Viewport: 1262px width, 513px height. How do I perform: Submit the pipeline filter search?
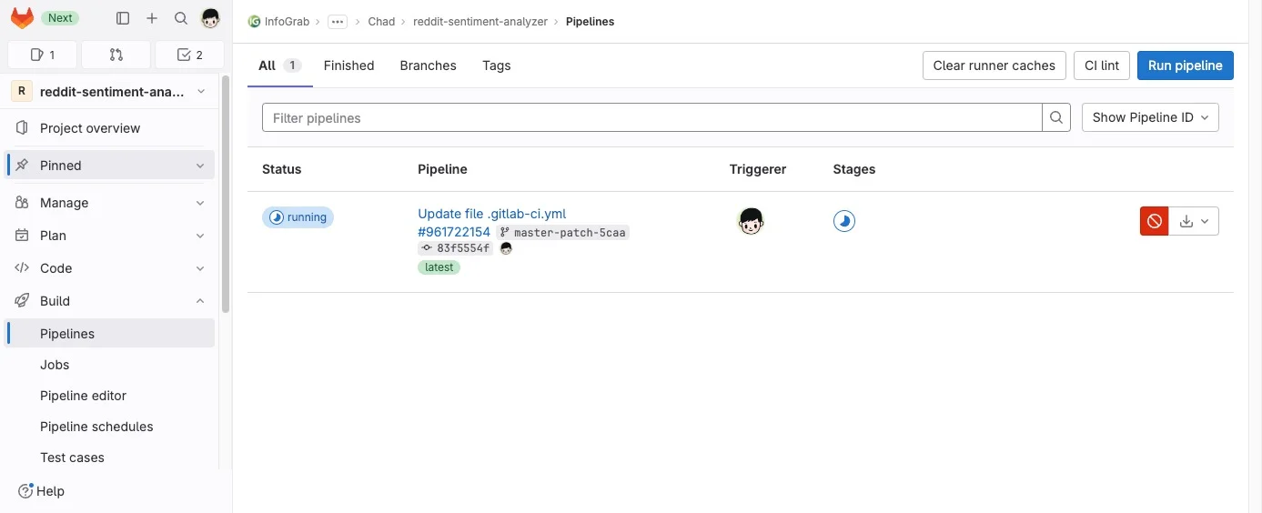coord(1056,117)
